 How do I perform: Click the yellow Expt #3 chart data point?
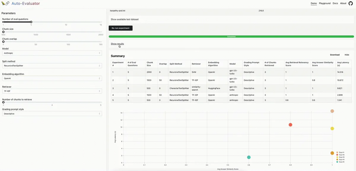(332, 128)
